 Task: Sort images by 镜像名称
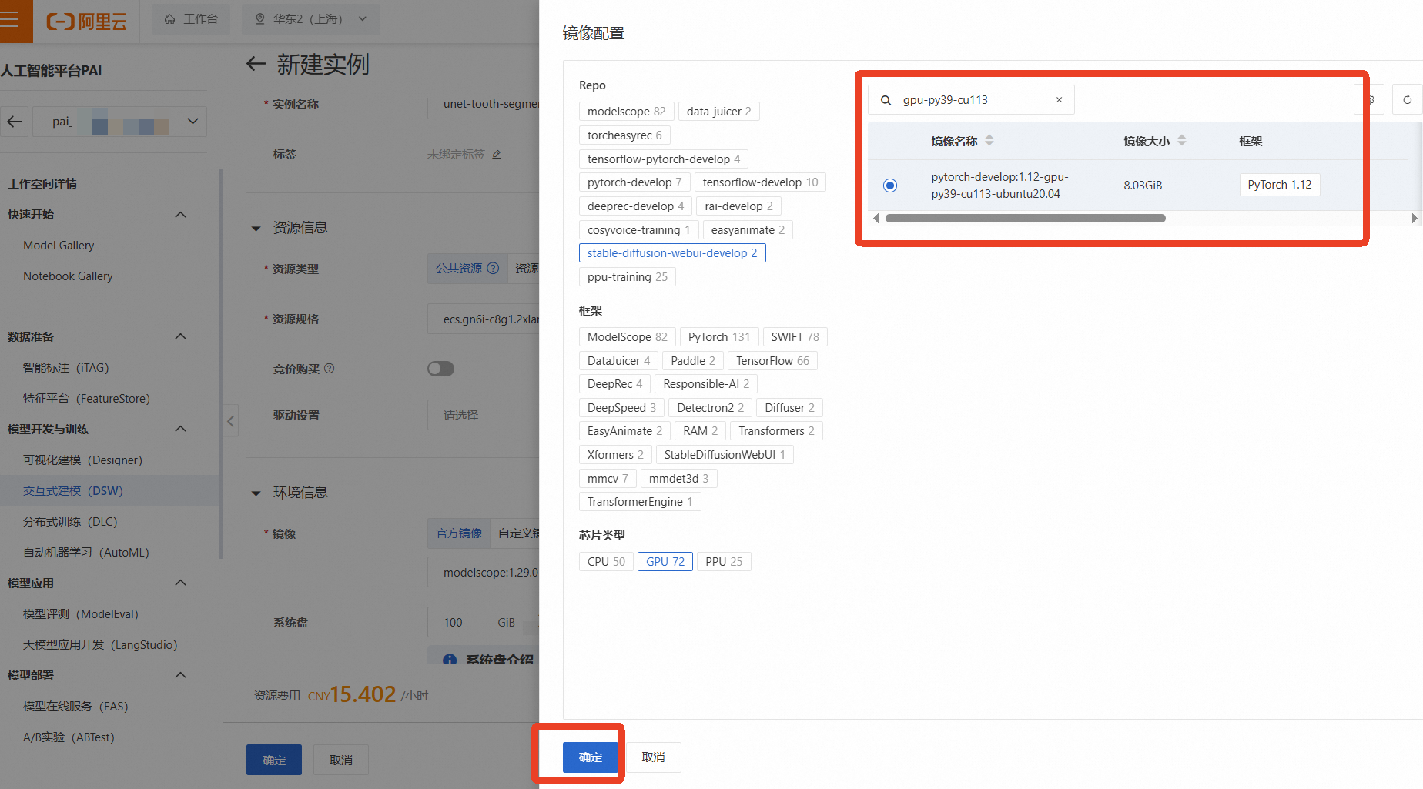(989, 141)
